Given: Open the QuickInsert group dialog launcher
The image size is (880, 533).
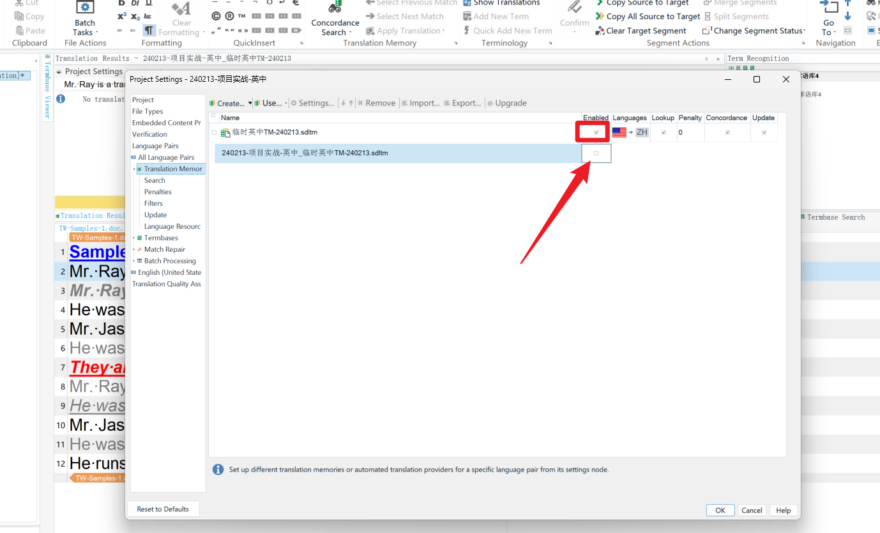Looking at the screenshot, I should (300, 43).
